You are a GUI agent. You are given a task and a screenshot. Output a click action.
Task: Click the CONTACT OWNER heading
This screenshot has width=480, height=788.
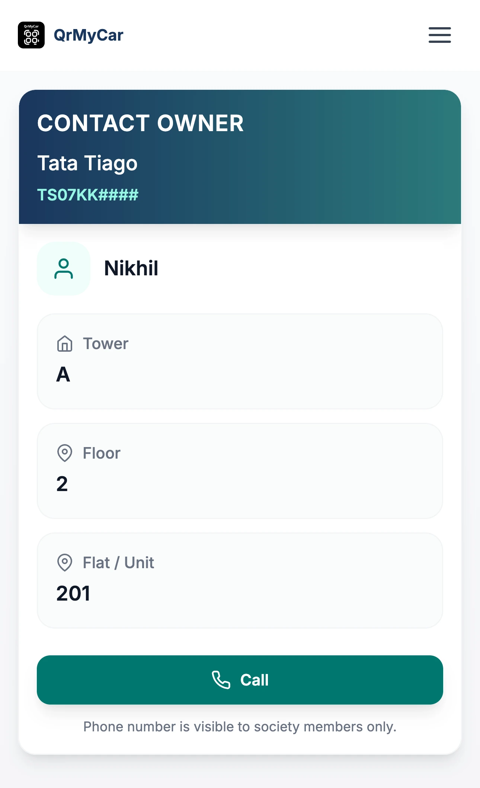point(140,123)
